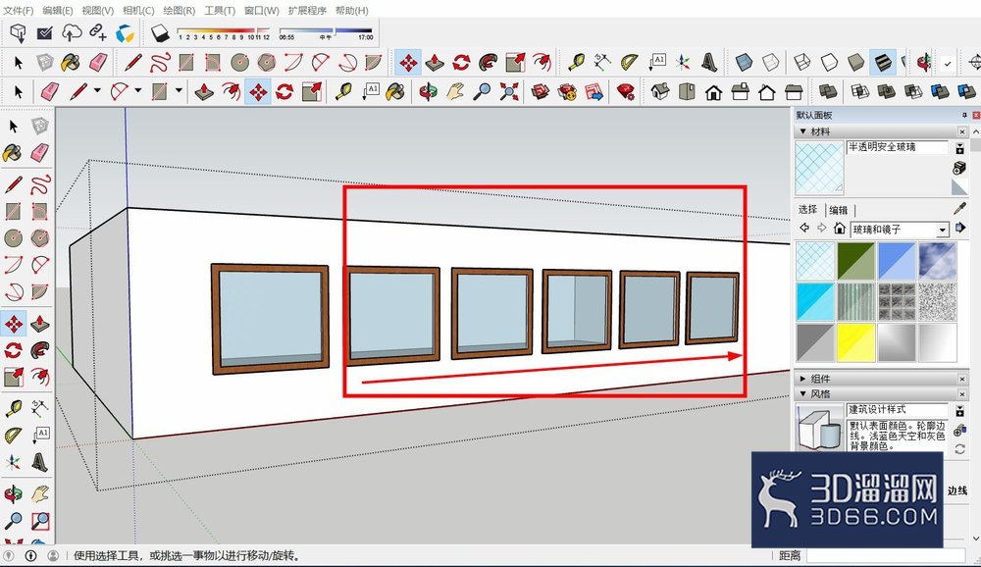
Task: Select the sample paint eyedropper
Action: (959, 208)
